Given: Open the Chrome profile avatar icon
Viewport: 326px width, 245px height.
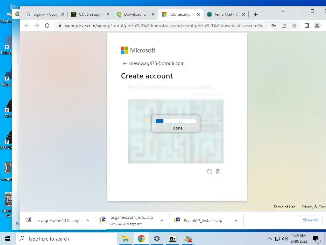Looking at the screenshot, I should 317,26.
